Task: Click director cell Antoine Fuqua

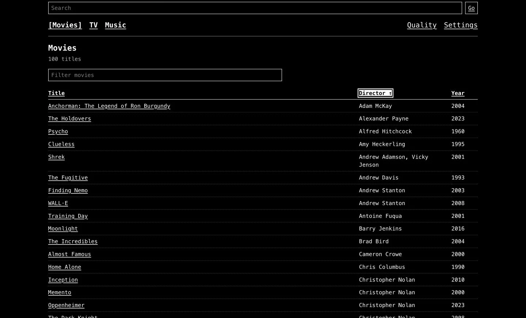Action: point(380,216)
